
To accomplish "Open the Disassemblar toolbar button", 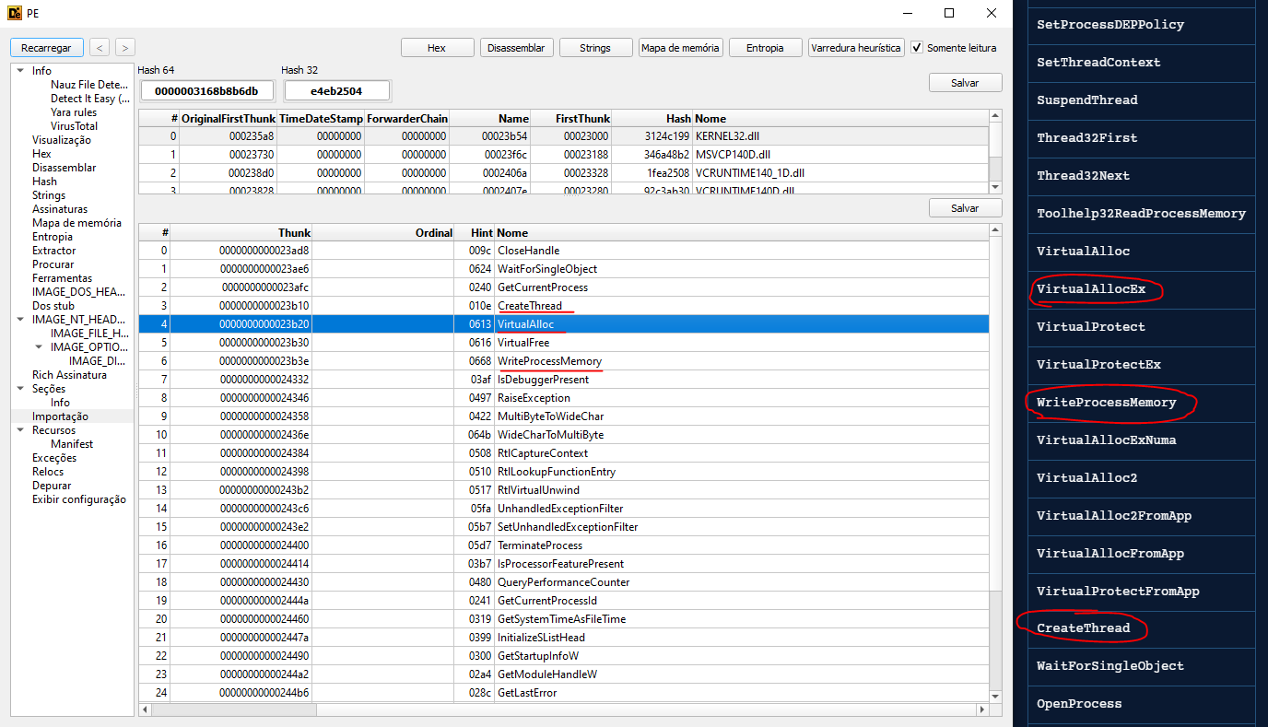I will (x=516, y=48).
